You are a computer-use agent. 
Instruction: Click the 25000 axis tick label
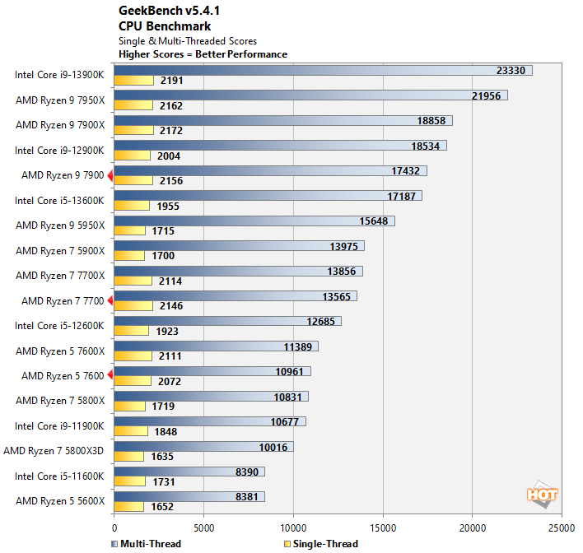(562, 528)
